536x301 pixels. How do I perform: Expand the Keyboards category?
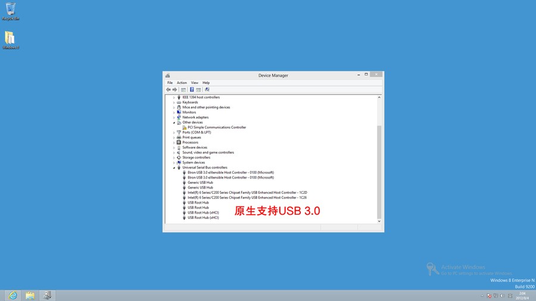click(174, 102)
